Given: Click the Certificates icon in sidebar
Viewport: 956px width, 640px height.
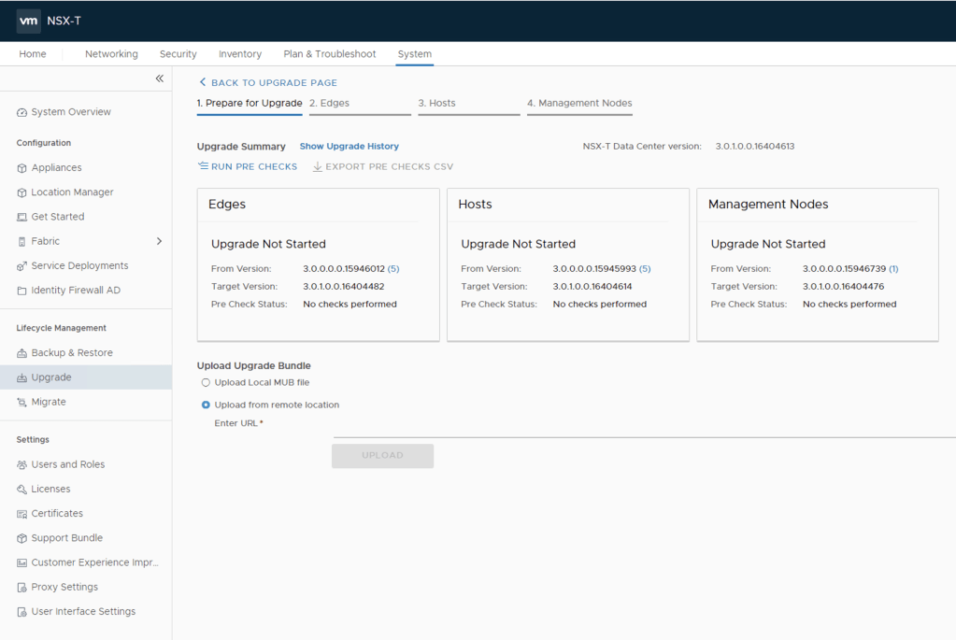Looking at the screenshot, I should [x=22, y=514].
